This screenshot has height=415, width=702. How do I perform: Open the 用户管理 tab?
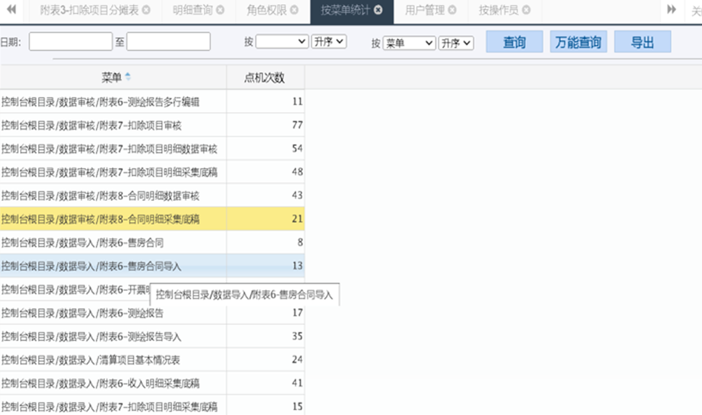click(x=425, y=10)
